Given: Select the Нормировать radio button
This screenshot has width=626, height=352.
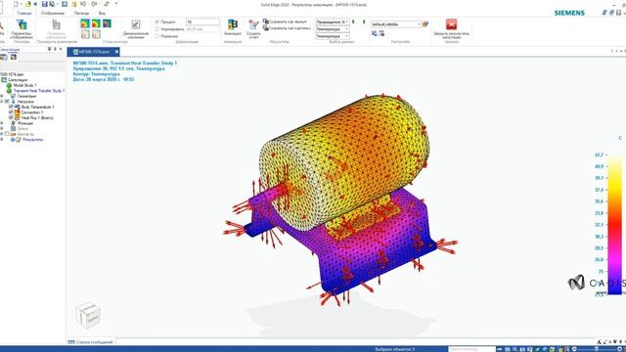Looking at the screenshot, I should coord(156,29).
